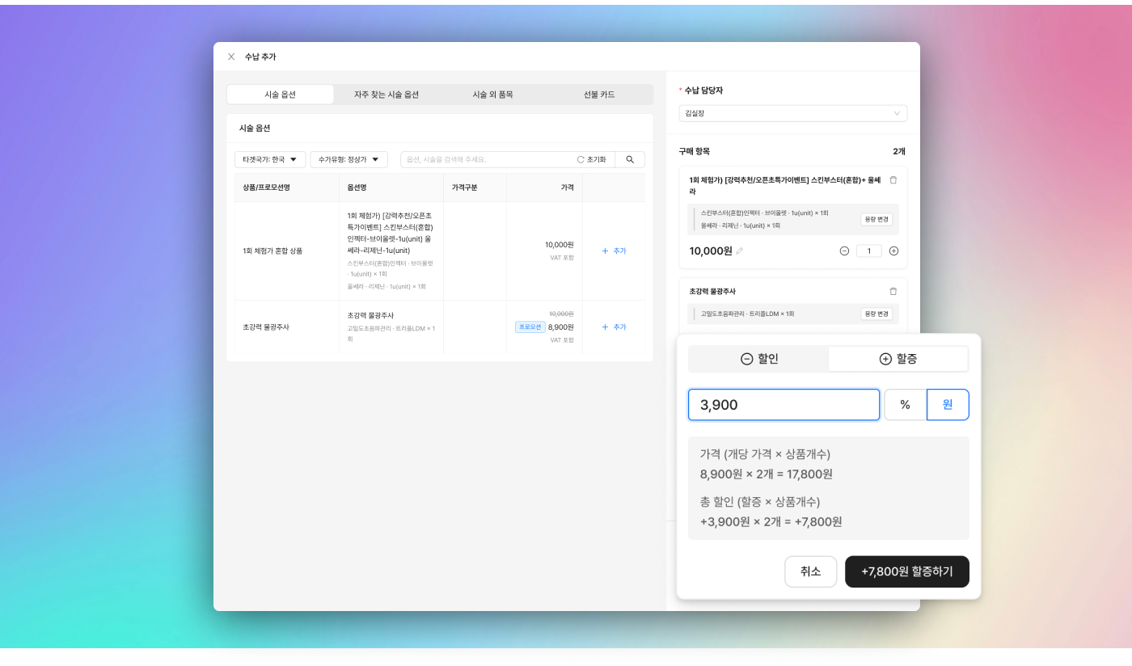Click the 8,900원 promotion price

click(x=560, y=327)
